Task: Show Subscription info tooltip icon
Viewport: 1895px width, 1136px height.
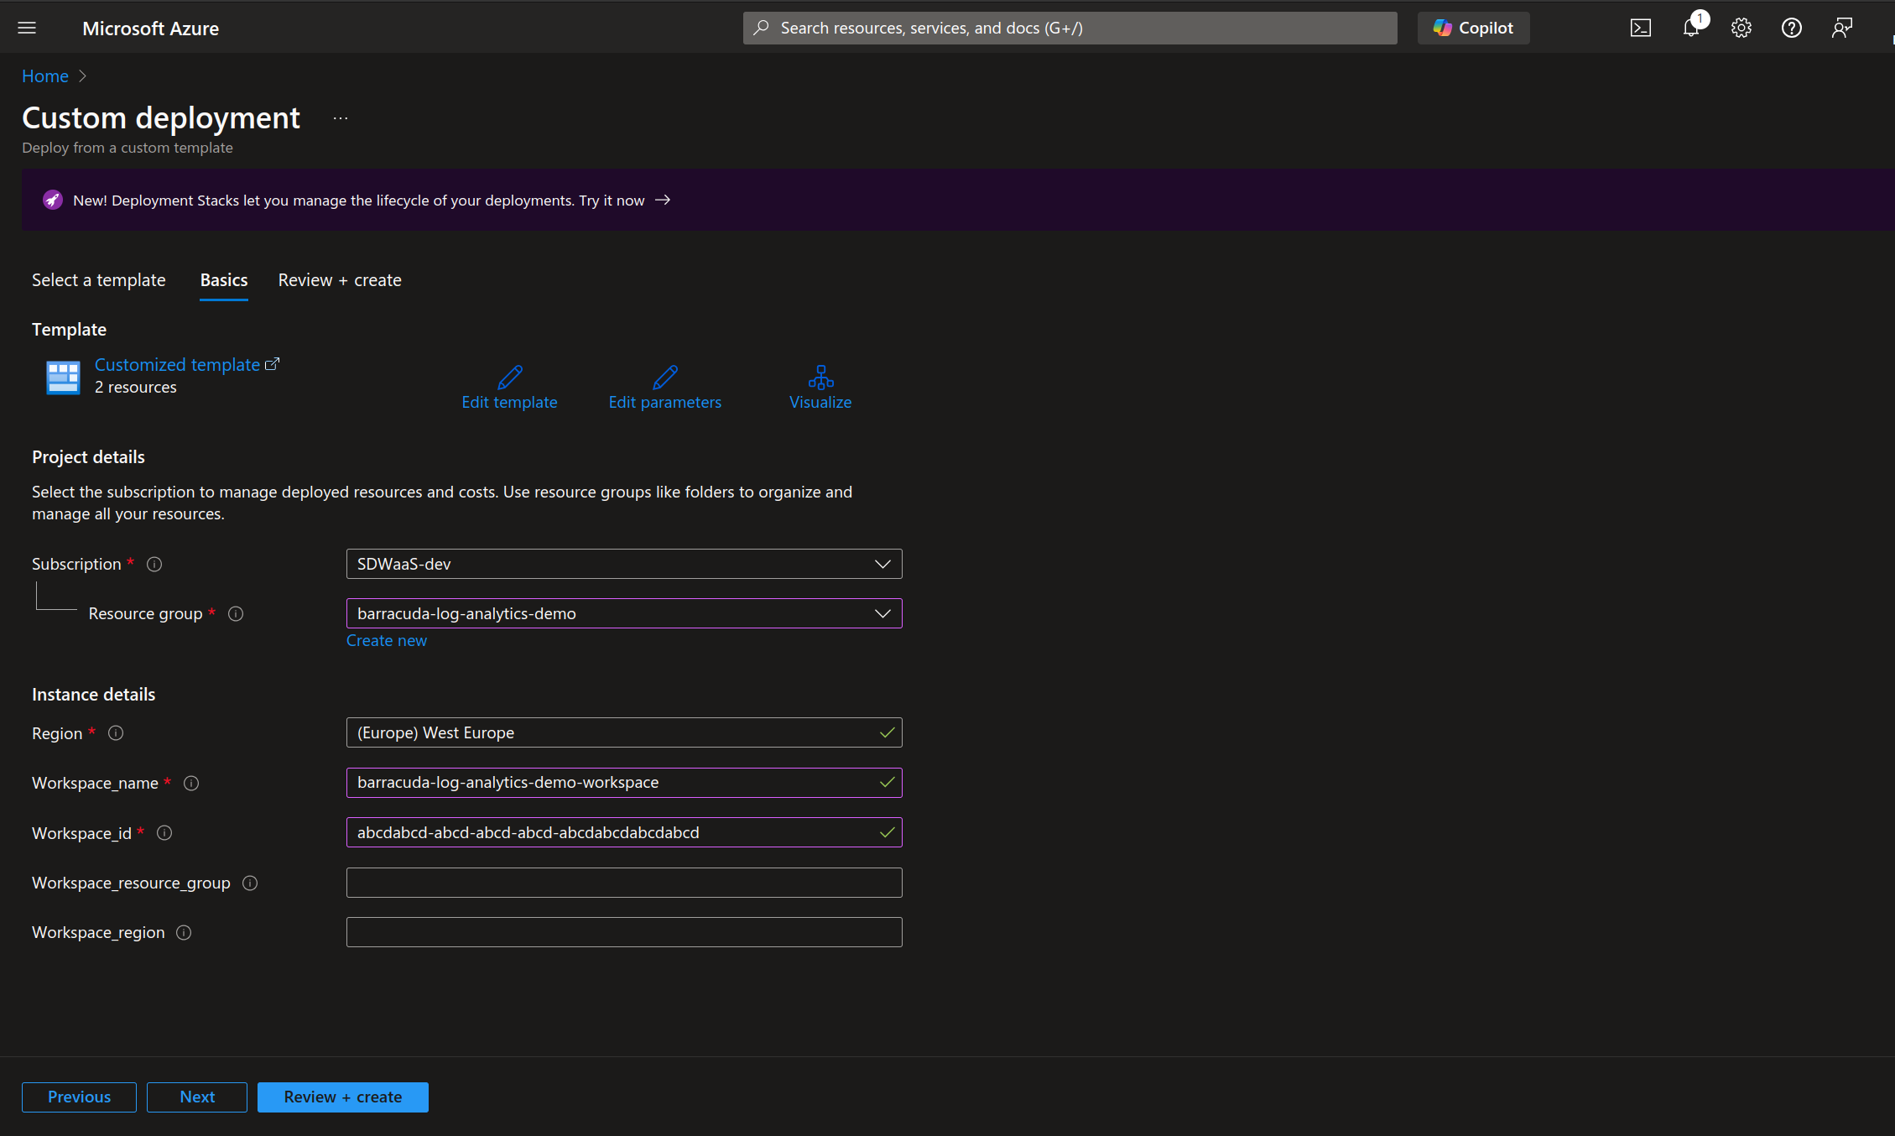Action: [154, 564]
